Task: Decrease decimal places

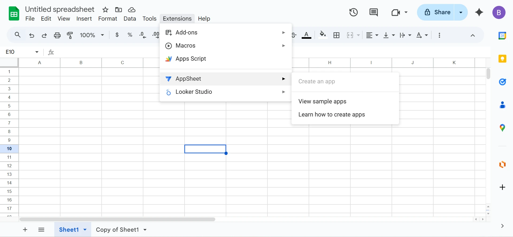Action: (x=143, y=35)
